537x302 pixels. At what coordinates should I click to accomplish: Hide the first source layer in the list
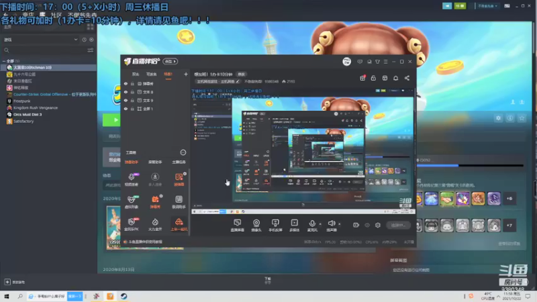click(126, 83)
